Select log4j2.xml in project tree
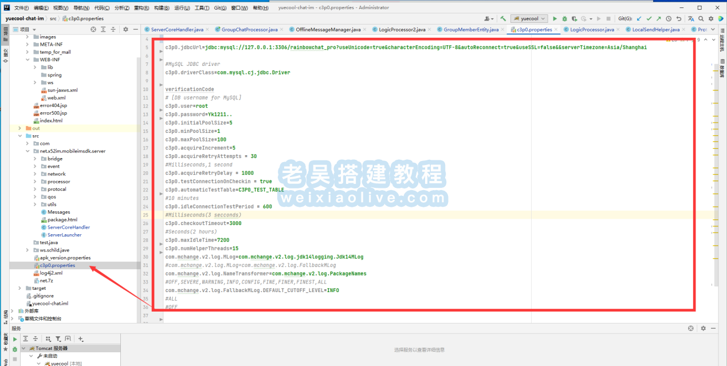This screenshot has height=366, width=727. tap(51, 273)
